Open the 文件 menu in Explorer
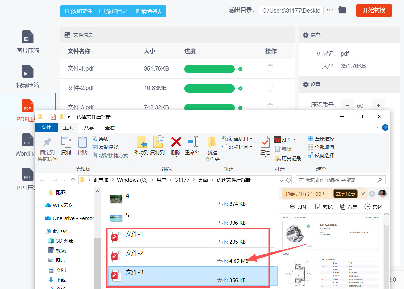The image size is (404, 289). [x=46, y=128]
